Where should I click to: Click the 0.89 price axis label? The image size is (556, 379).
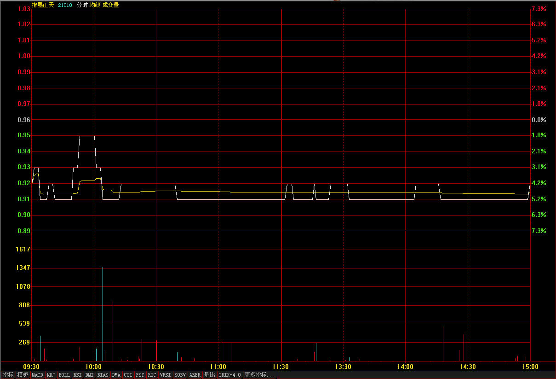(24, 231)
